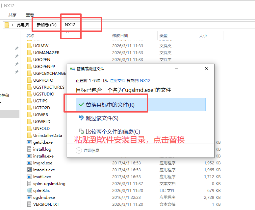255x210 pixels.
Task: Click the UninstallerData folder icon
Action: click(29, 136)
